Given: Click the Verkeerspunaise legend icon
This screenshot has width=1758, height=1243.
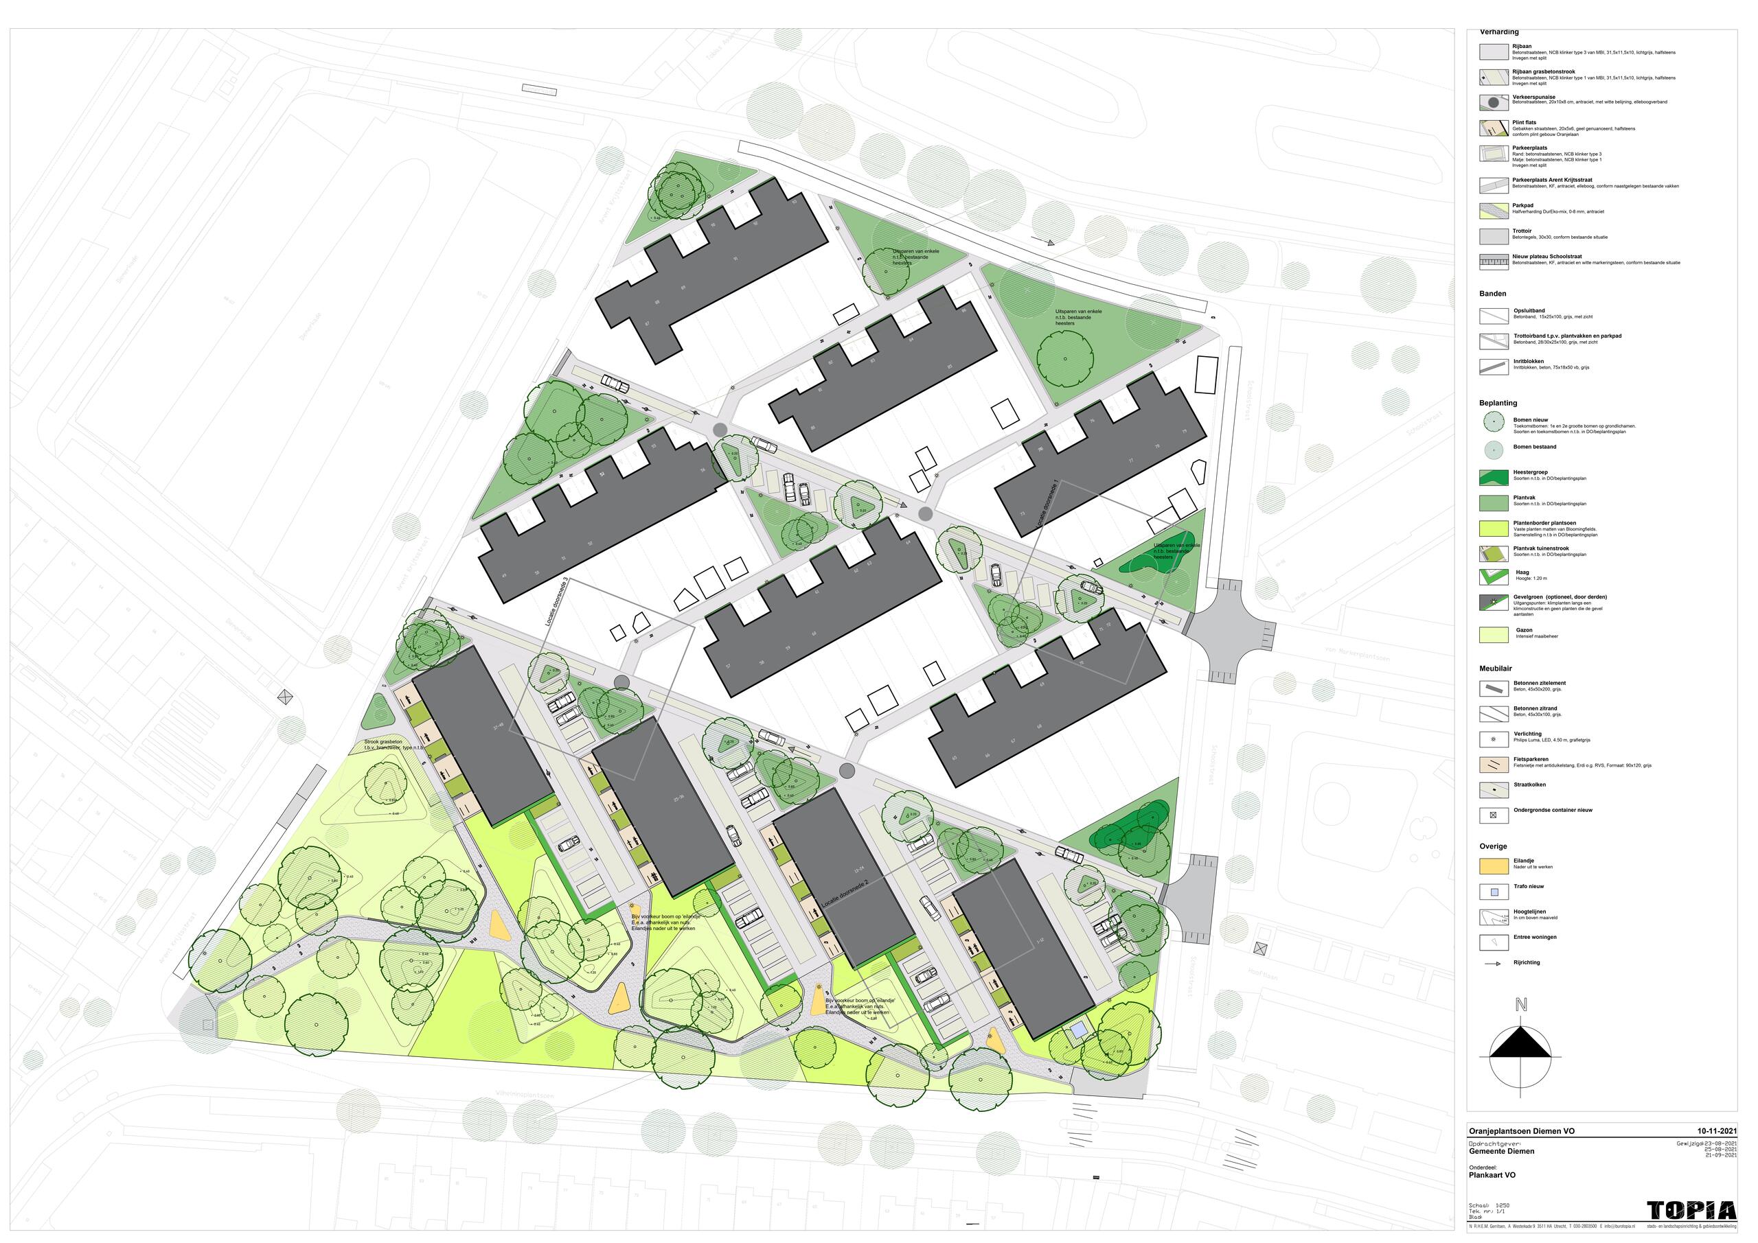Looking at the screenshot, I should pyautogui.click(x=1493, y=102).
